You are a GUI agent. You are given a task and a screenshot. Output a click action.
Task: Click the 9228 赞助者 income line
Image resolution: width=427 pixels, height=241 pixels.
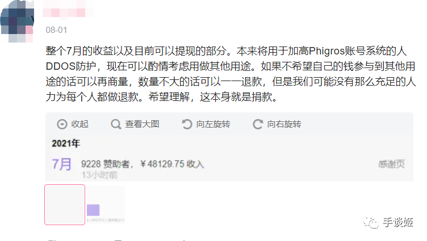tap(143, 164)
